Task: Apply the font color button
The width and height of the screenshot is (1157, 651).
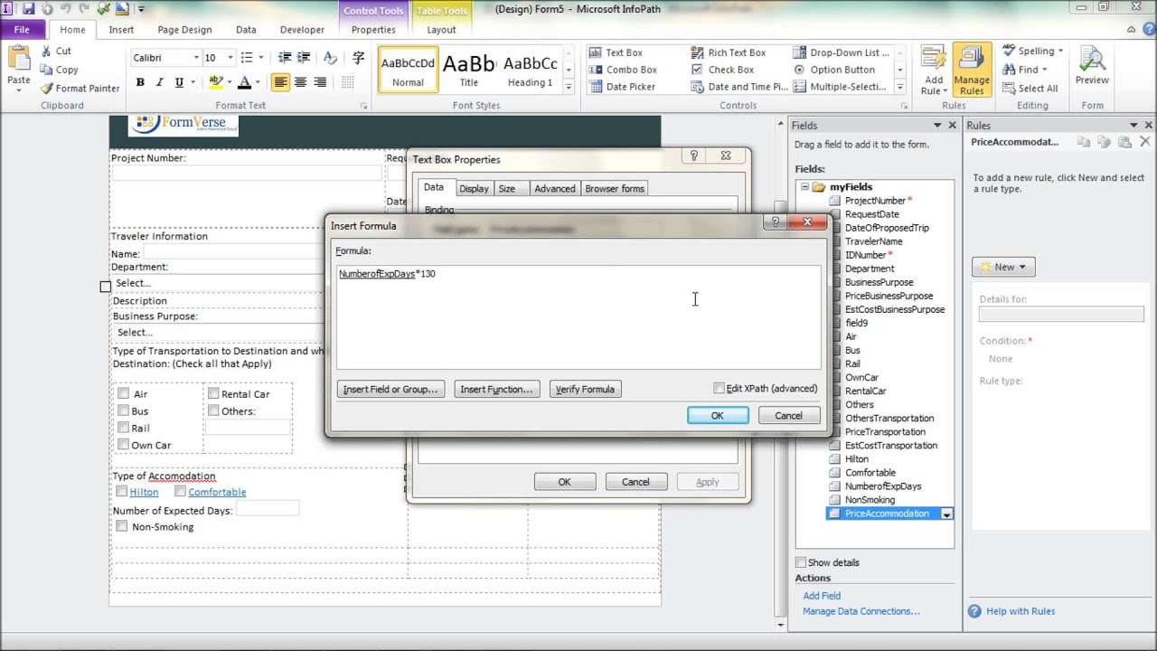Action: (x=244, y=82)
